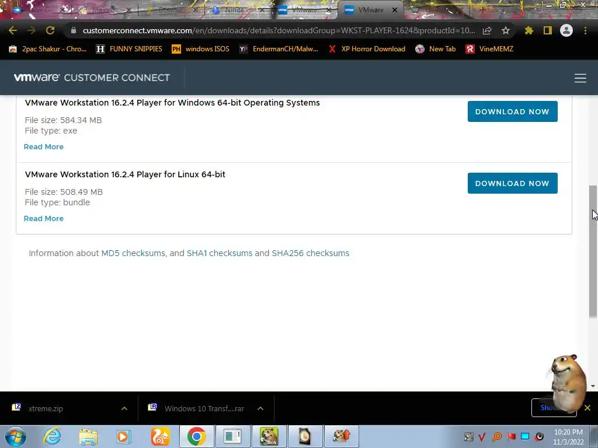Launch Internet Explorer from the taskbar
Screen dimensions: 598x448
click(x=52, y=436)
